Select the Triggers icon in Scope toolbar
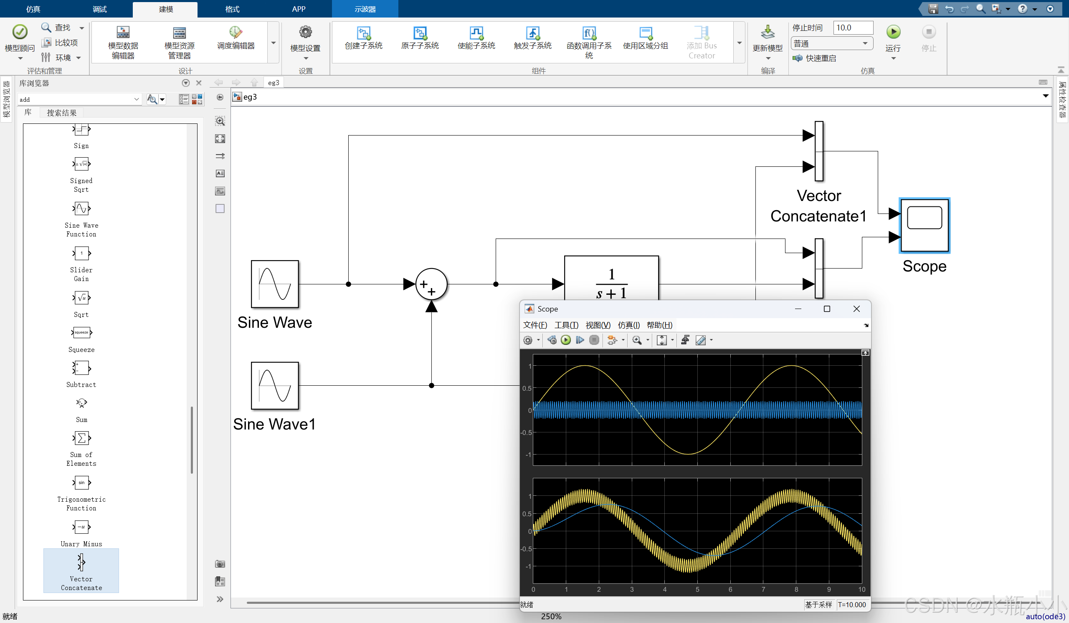 click(685, 340)
